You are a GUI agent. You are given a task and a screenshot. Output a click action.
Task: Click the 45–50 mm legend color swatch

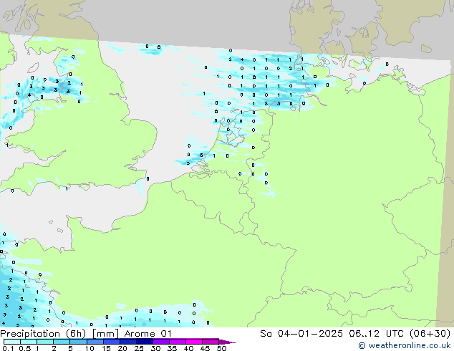(211, 342)
